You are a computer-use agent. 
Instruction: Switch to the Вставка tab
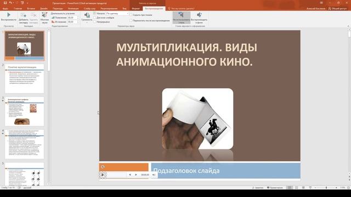(31, 9)
